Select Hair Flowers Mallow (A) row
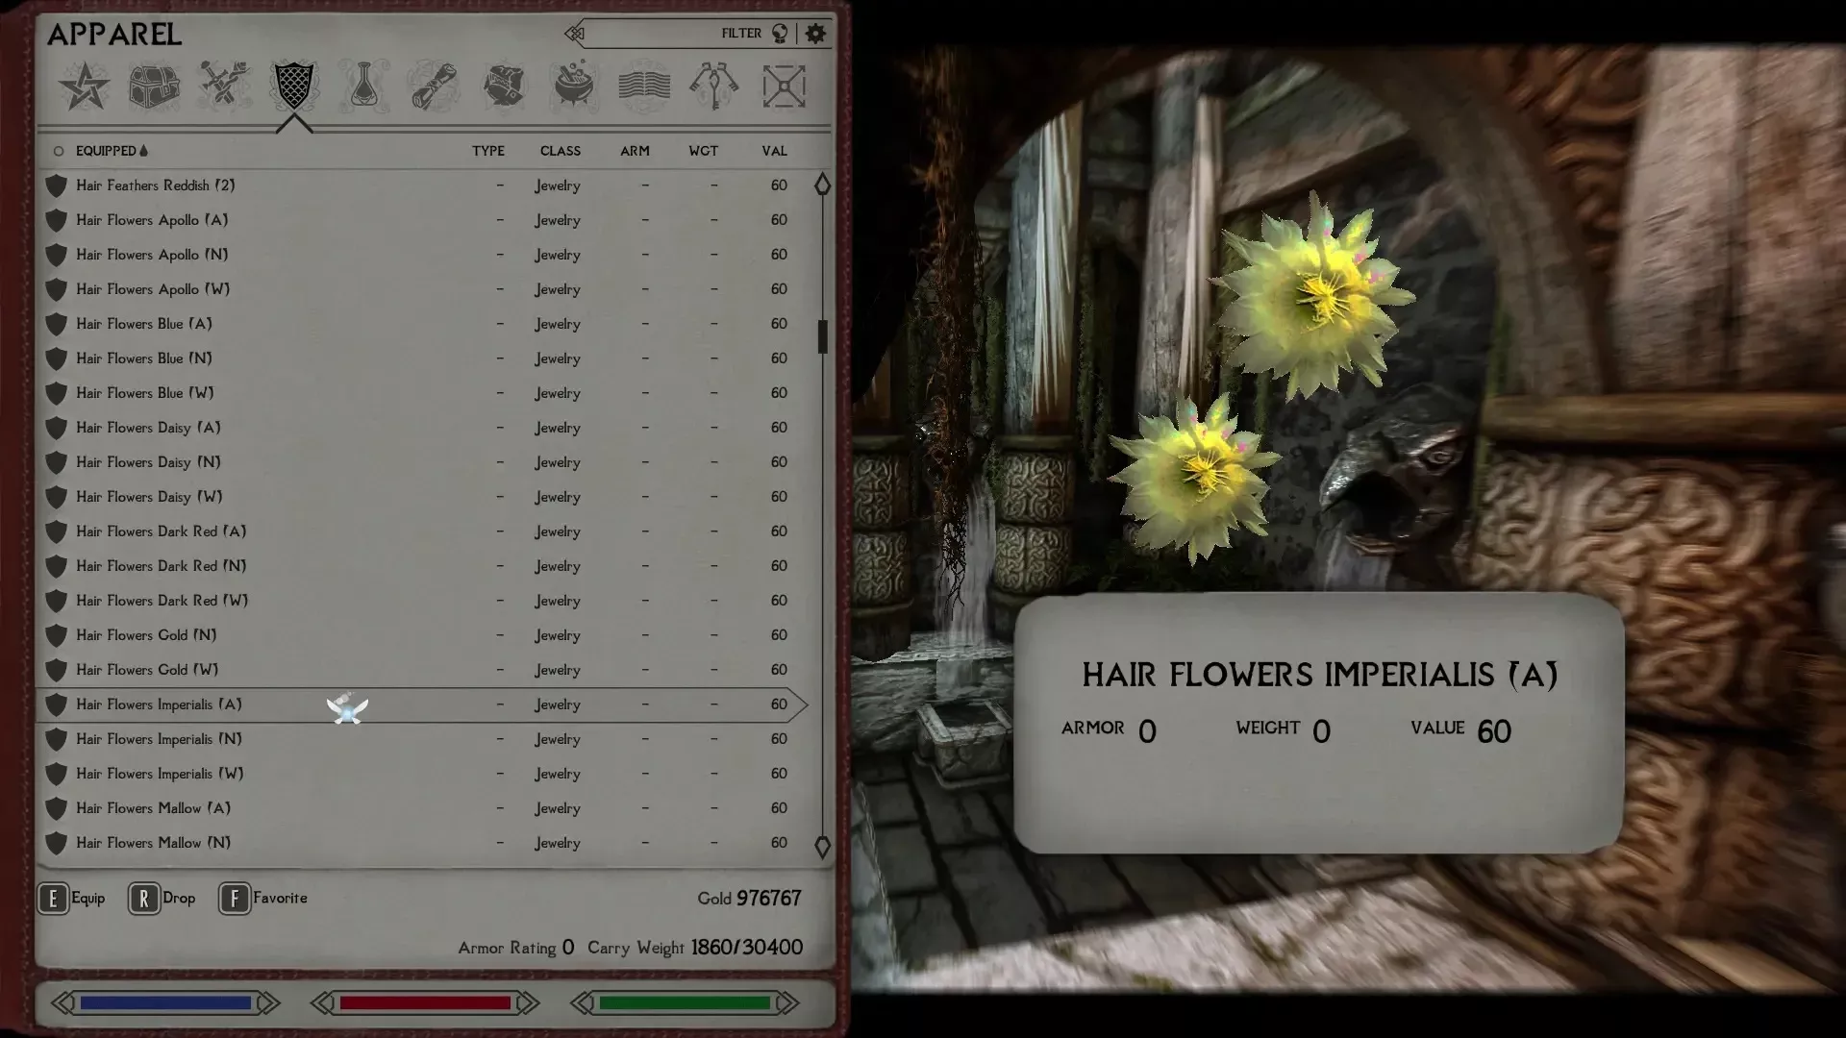 point(423,808)
